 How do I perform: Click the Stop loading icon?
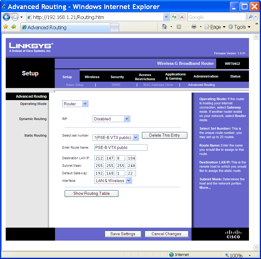tap(182, 17)
